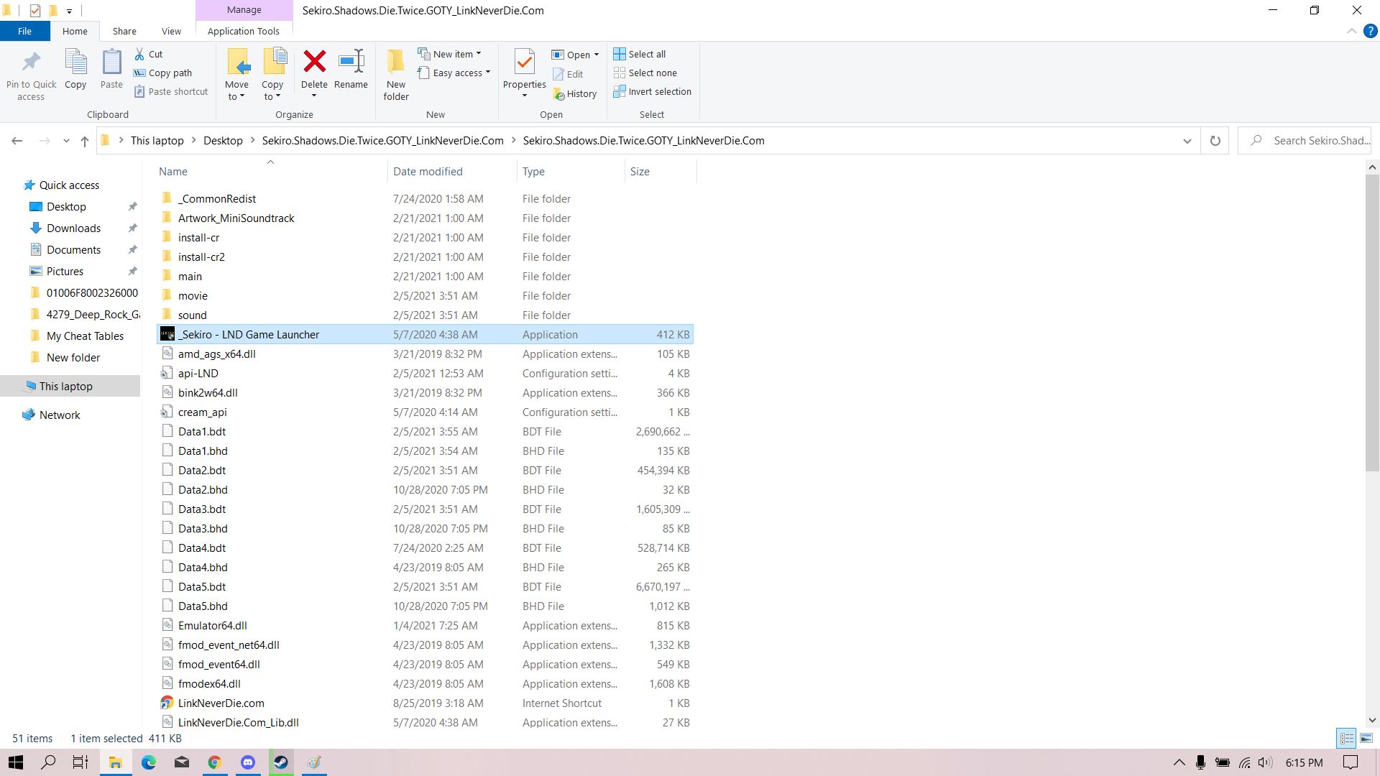
Task: Open Discord from the taskbar
Action: tap(247, 762)
